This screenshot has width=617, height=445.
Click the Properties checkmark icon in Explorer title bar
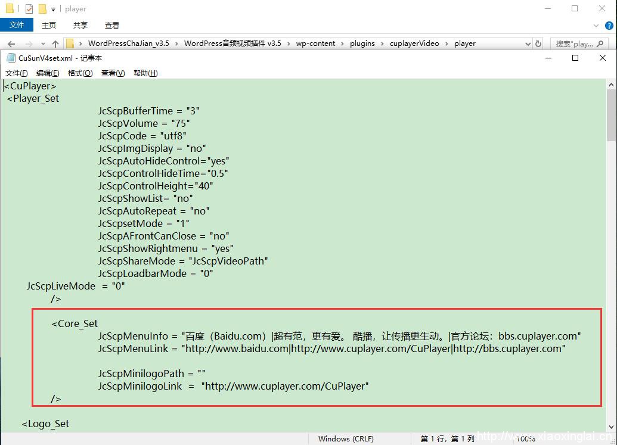(29, 9)
